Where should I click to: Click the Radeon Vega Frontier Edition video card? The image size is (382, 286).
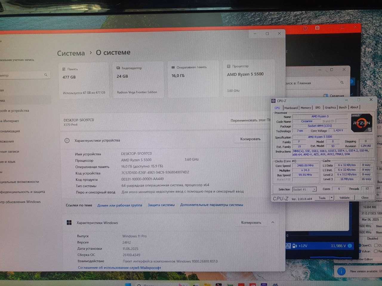coord(138,80)
